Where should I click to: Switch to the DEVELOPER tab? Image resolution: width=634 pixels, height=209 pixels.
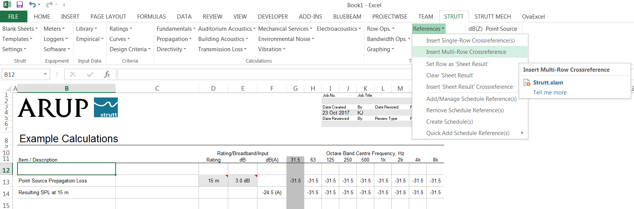point(273,17)
